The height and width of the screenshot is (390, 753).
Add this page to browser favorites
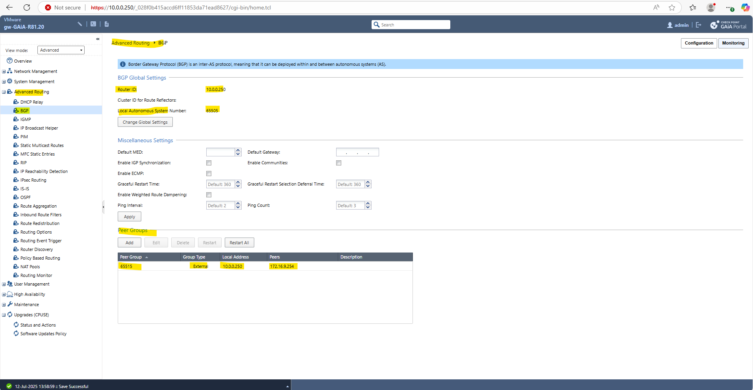[672, 7]
